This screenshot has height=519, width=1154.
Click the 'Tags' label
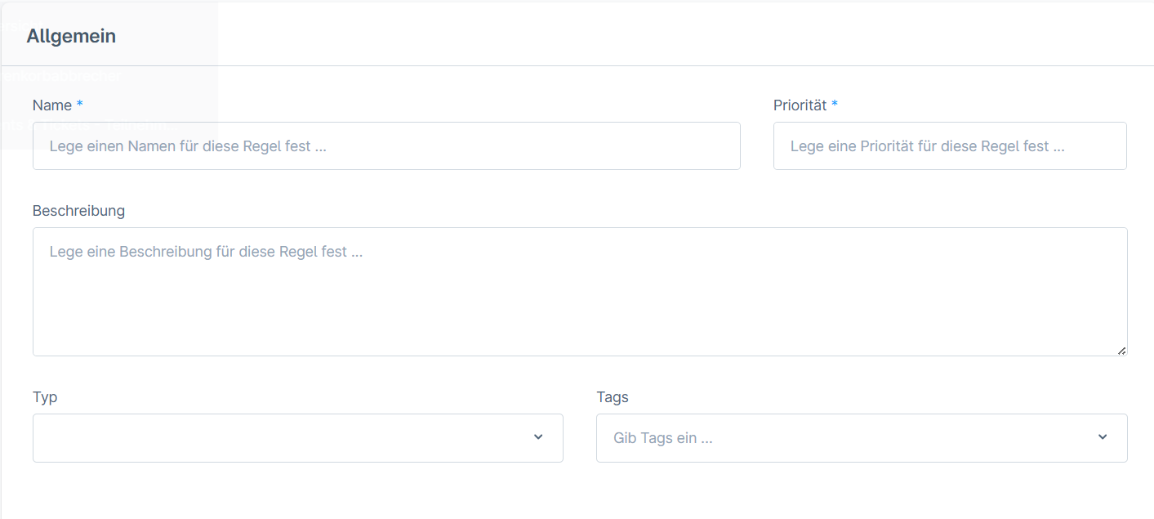click(613, 397)
